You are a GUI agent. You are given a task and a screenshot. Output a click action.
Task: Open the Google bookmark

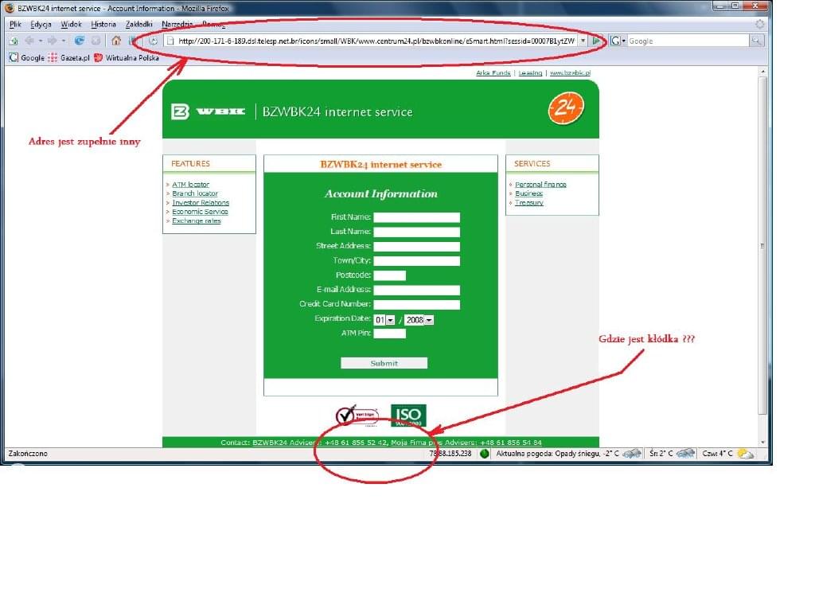pyautogui.click(x=27, y=57)
